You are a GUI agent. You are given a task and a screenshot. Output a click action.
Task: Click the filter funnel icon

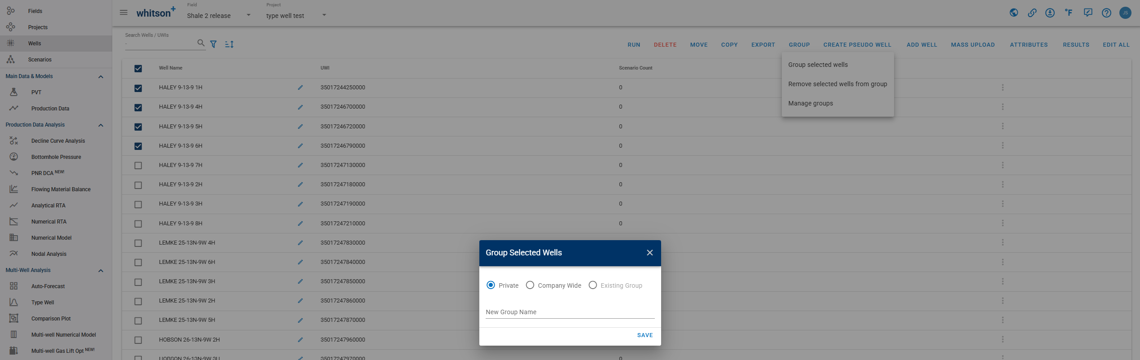coord(214,44)
